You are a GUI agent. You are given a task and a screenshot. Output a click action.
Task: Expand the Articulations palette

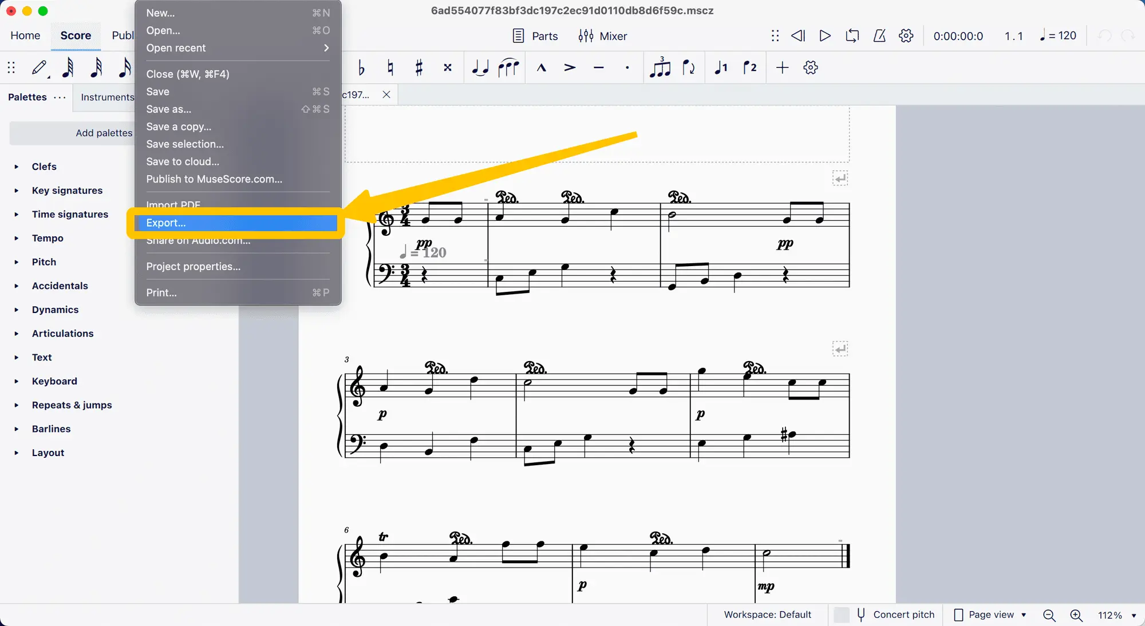17,334
